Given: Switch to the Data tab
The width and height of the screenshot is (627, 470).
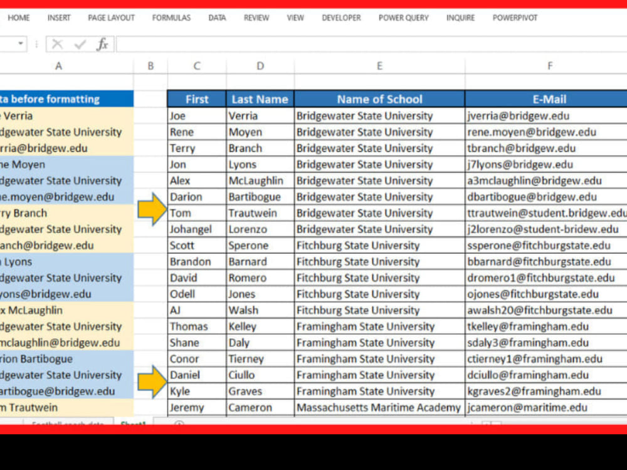Looking at the screenshot, I should click(217, 18).
